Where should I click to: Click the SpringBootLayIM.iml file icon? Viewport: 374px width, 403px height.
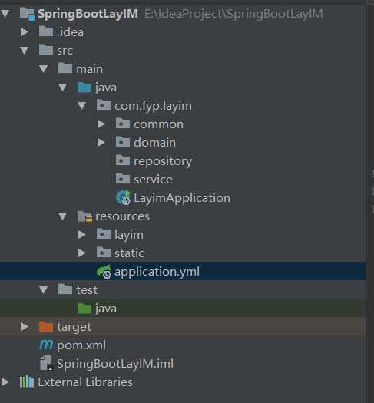point(47,363)
